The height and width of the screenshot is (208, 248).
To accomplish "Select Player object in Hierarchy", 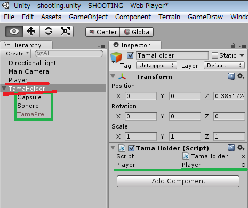I will coord(18,80).
